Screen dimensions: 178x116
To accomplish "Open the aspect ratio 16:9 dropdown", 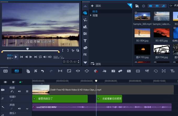I will pyautogui.click(x=57, y=57).
